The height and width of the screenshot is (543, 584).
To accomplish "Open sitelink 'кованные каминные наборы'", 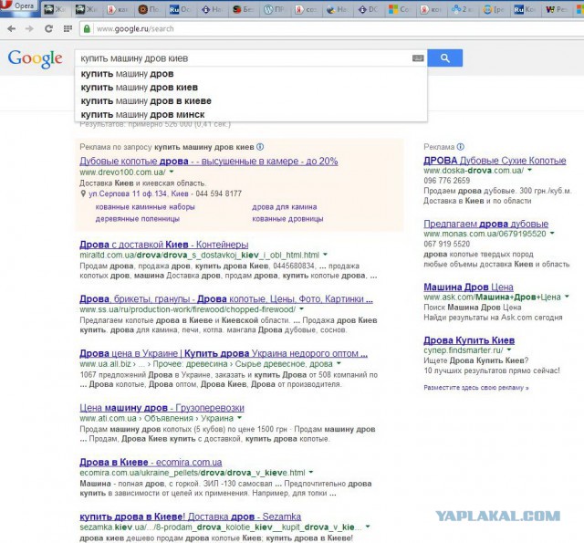I will [x=145, y=206].
